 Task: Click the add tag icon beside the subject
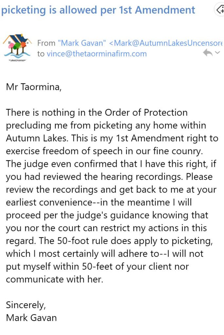(219, 10)
